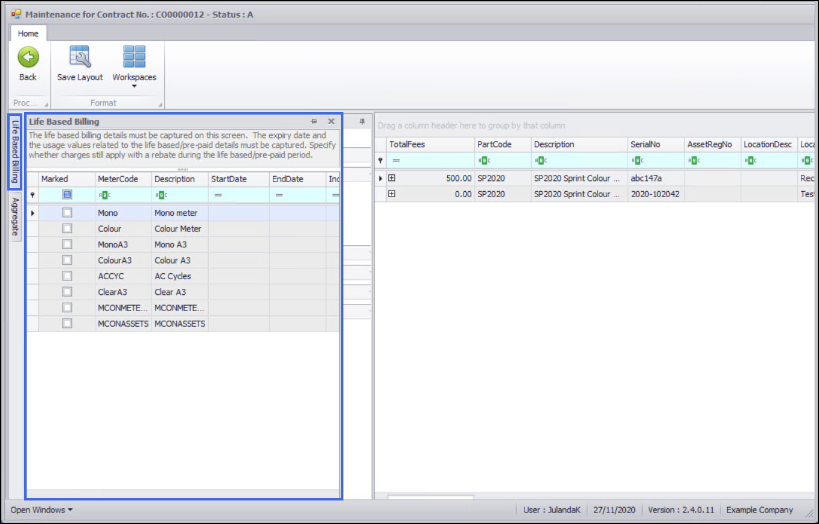
Task: Select the '2020-102042' serial number cell
Action: (657, 194)
